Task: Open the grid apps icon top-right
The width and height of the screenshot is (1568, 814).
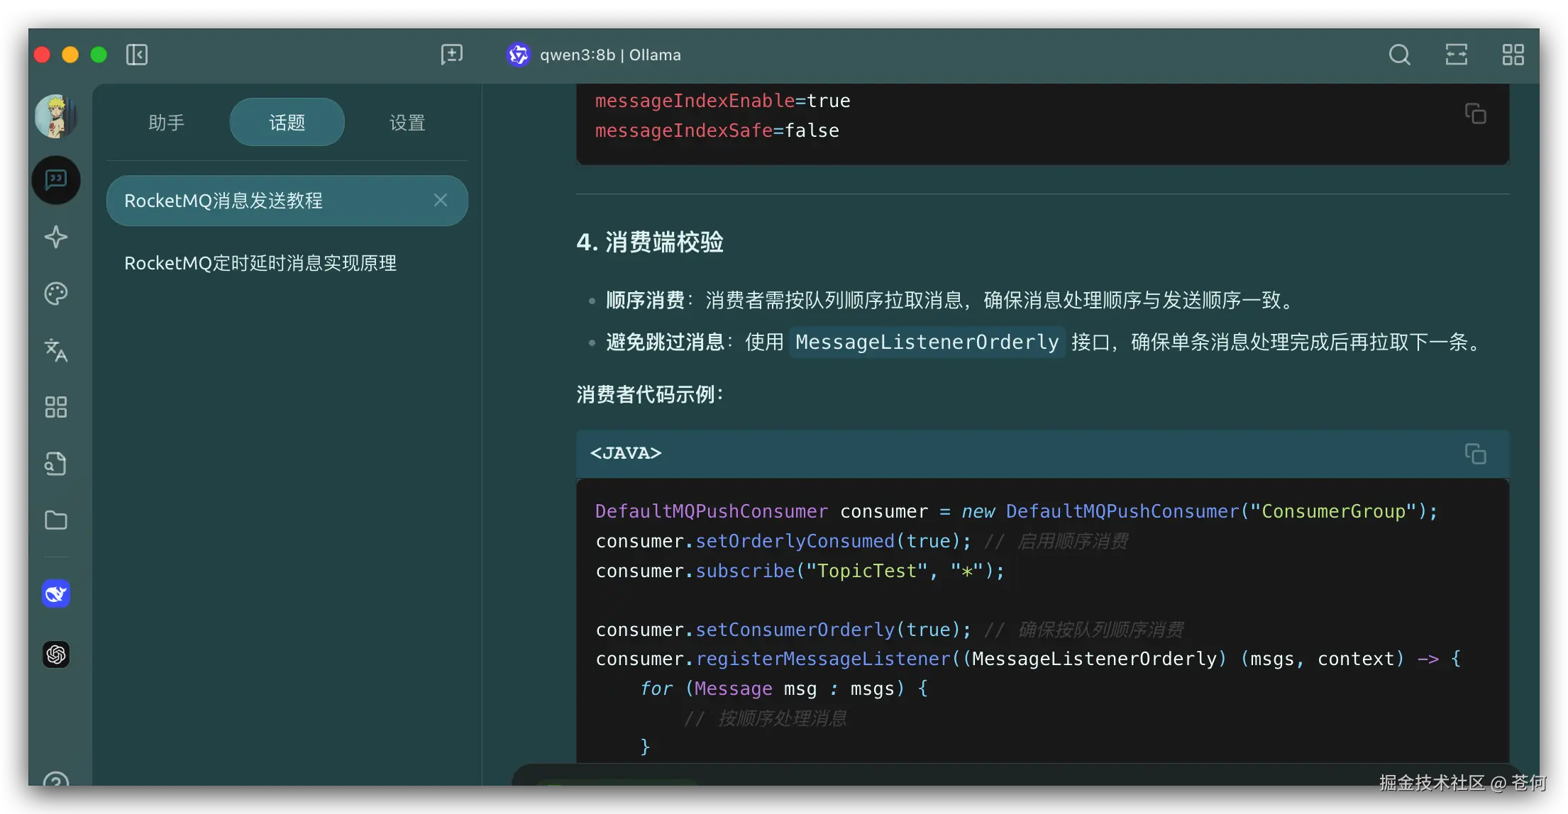Action: [1513, 55]
